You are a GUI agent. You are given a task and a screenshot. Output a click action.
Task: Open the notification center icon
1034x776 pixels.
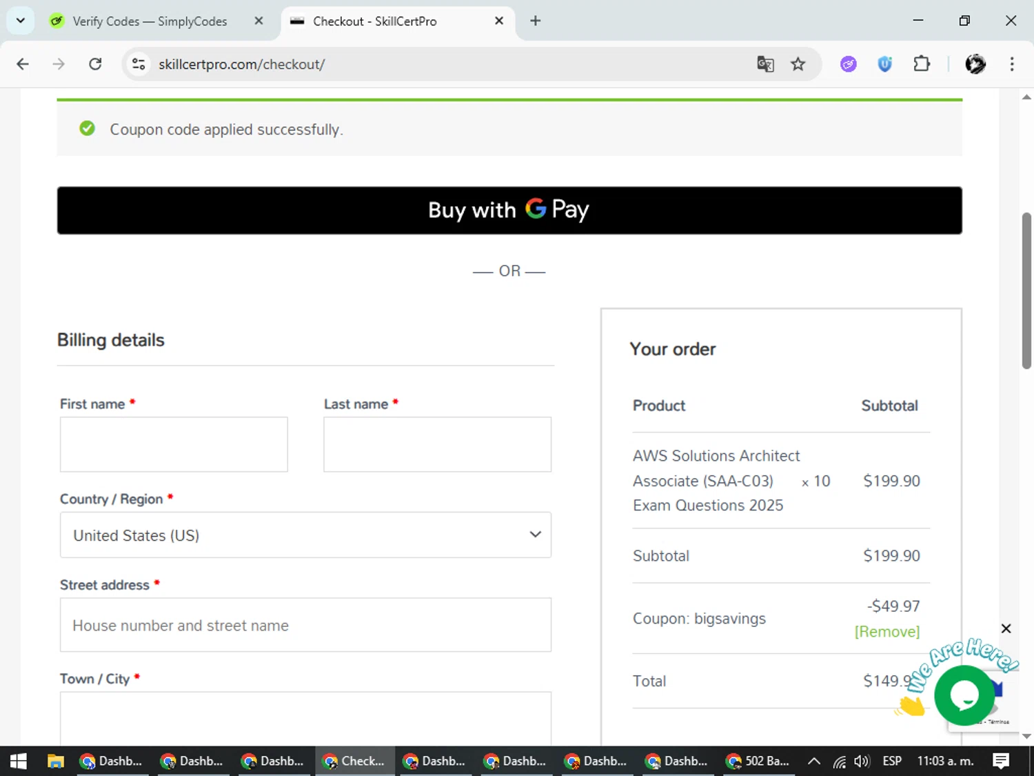[x=1001, y=761]
